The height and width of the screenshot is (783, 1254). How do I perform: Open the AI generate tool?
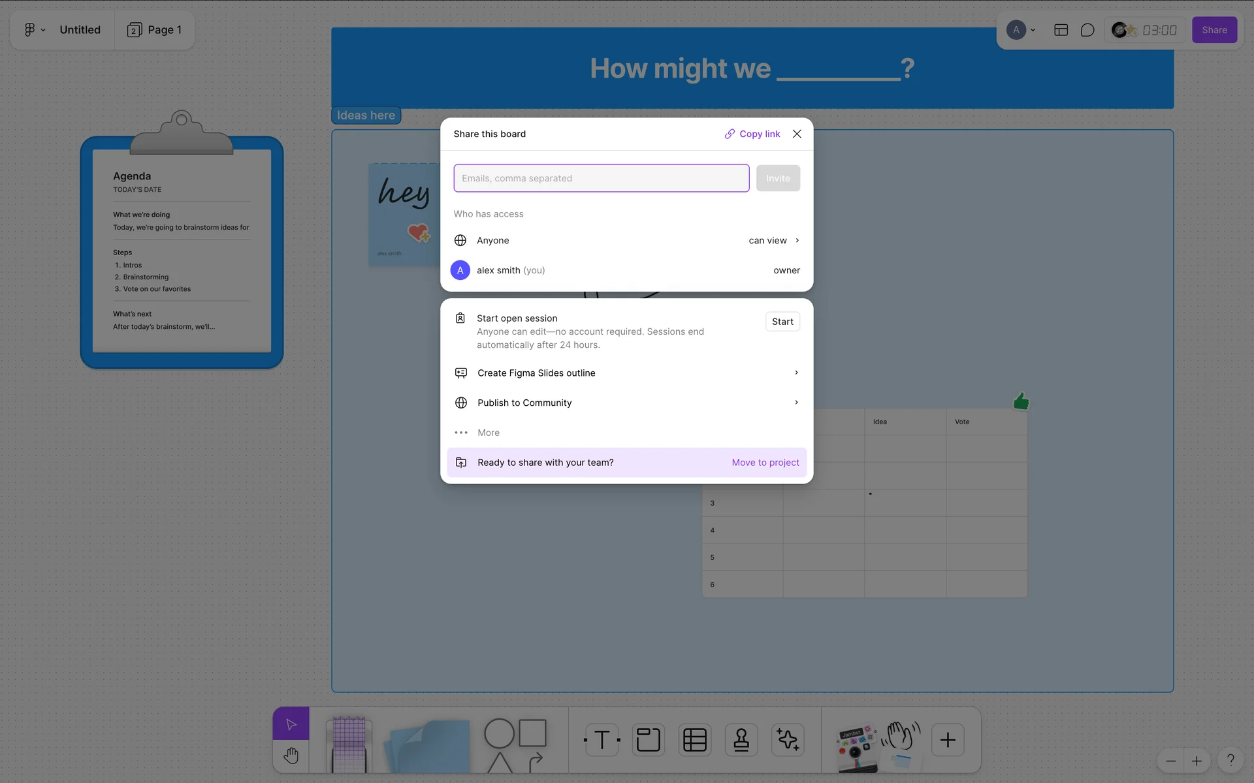(x=787, y=740)
